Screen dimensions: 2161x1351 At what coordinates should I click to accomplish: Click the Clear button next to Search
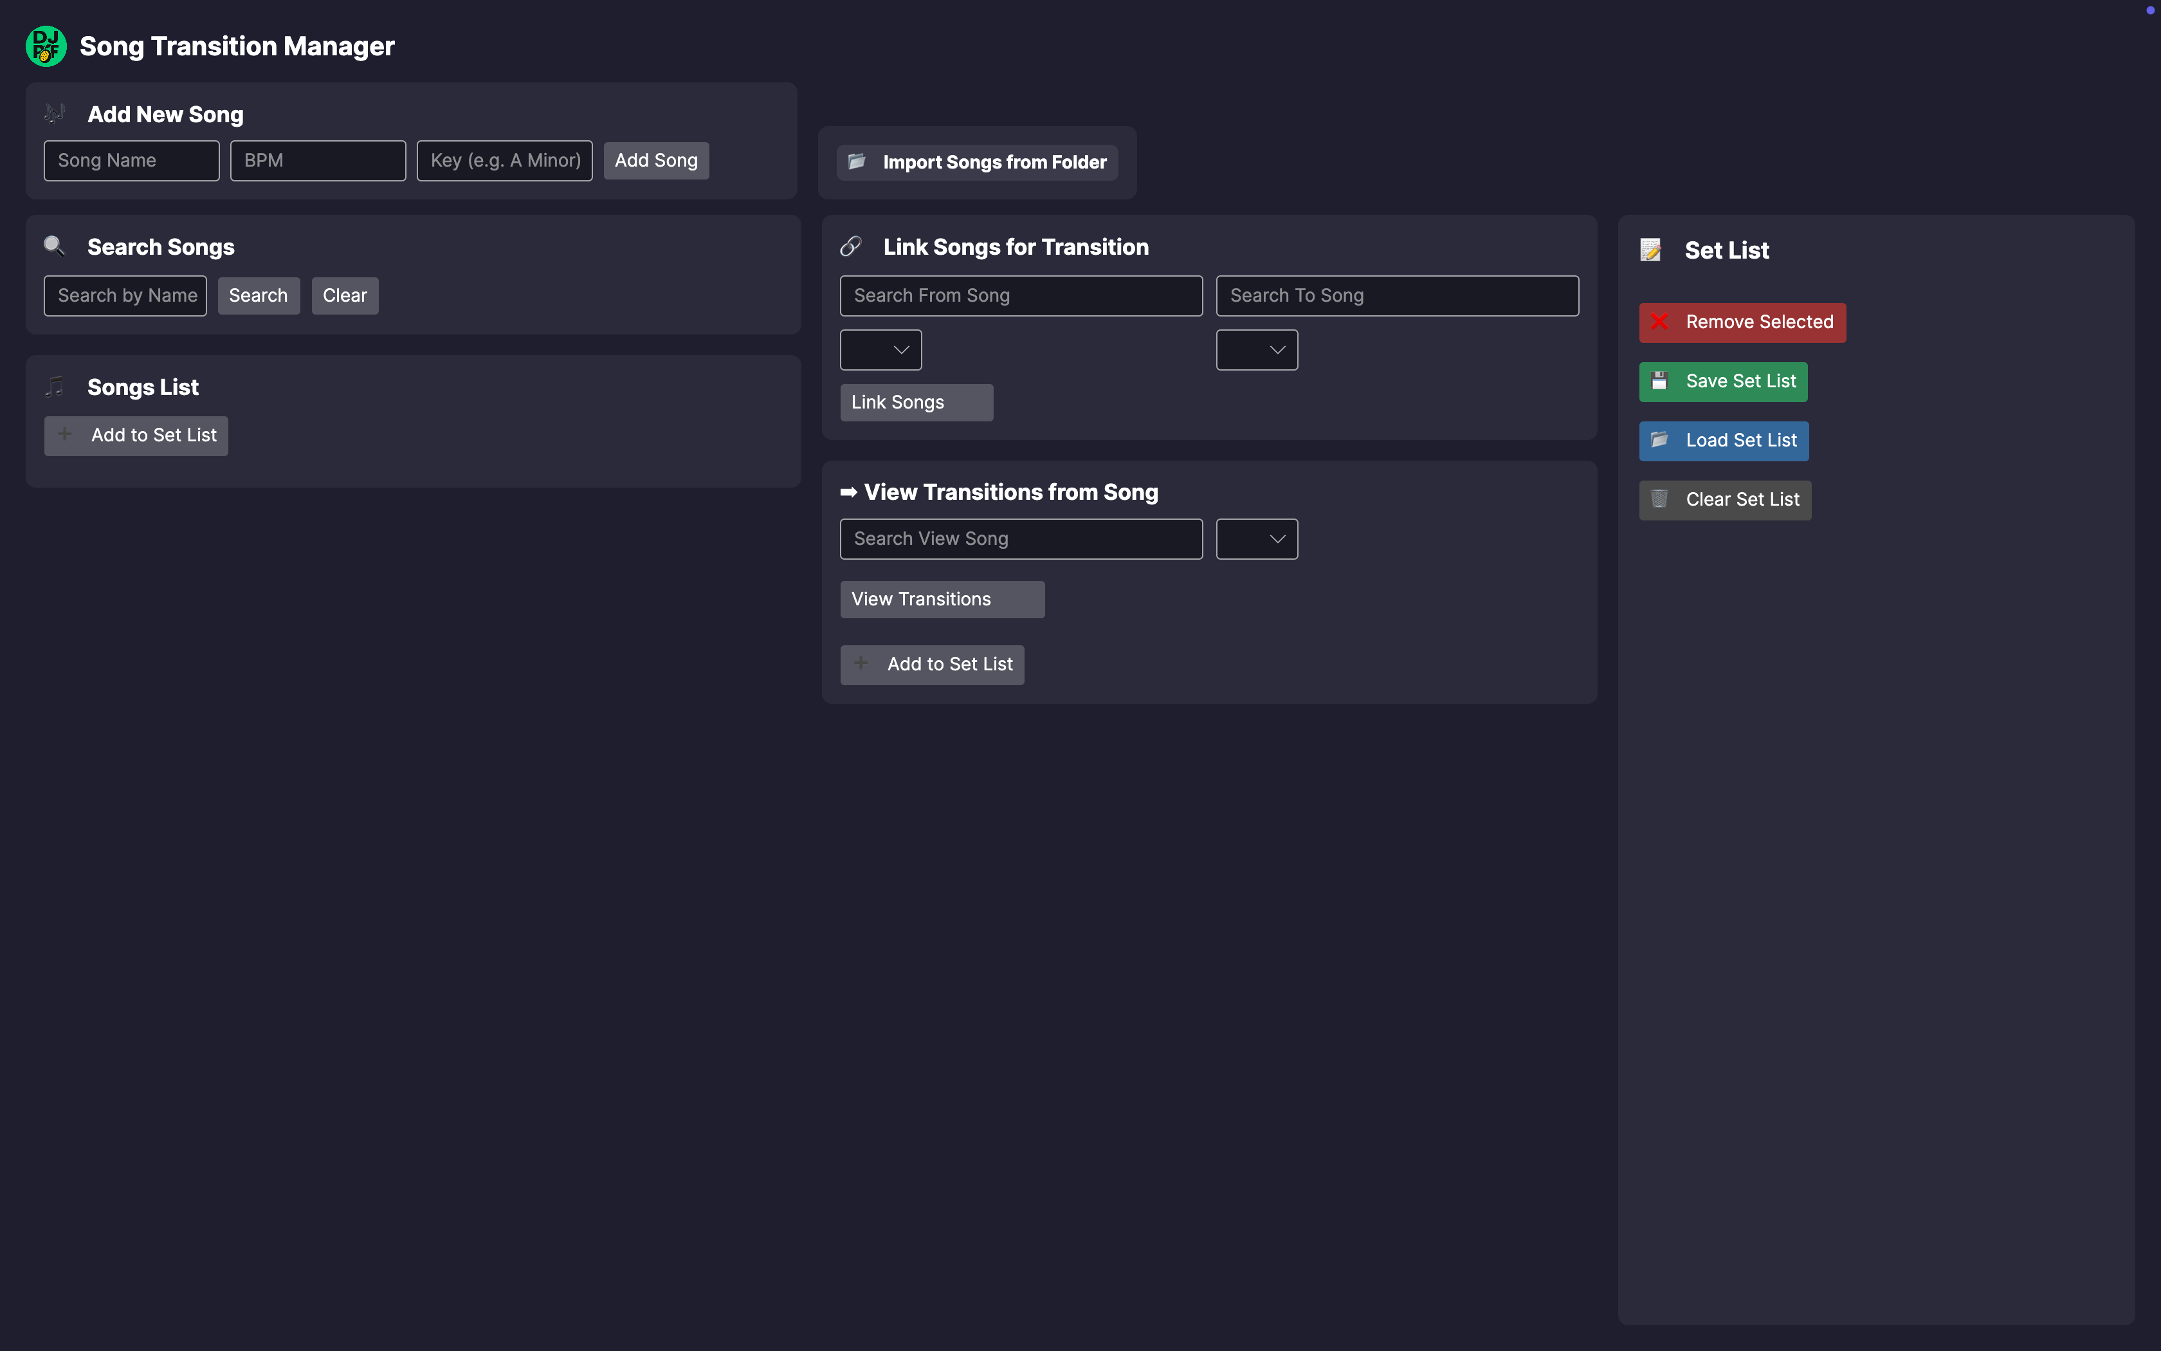345,296
